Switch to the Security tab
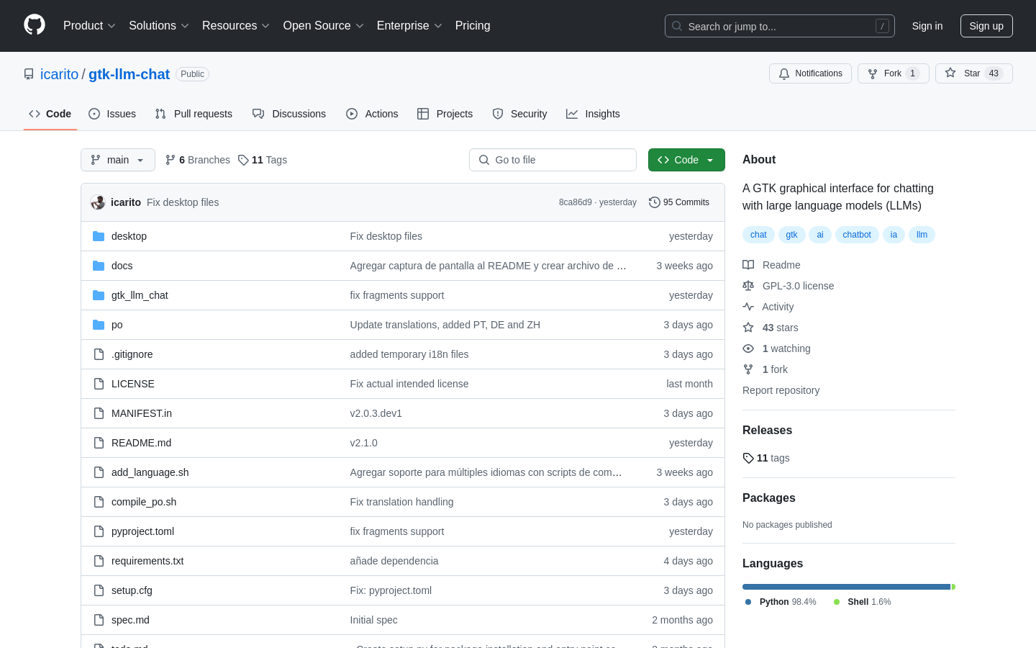This screenshot has width=1036, height=648. (x=519, y=114)
